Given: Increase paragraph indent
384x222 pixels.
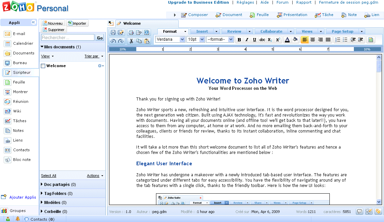Looking at the screenshot, I should [x=361, y=40].
